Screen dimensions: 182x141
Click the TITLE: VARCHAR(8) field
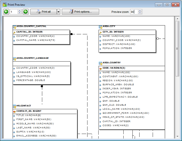click(x=29, y=115)
